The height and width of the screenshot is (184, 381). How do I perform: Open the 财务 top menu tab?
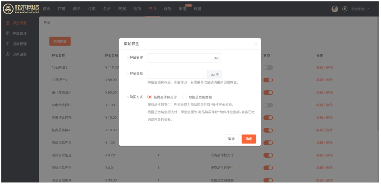click(x=167, y=9)
